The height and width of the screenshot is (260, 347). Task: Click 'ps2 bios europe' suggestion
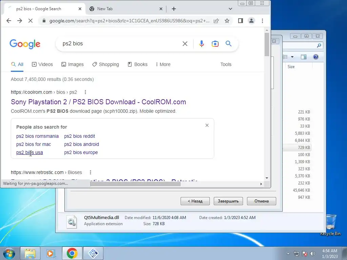click(81, 153)
